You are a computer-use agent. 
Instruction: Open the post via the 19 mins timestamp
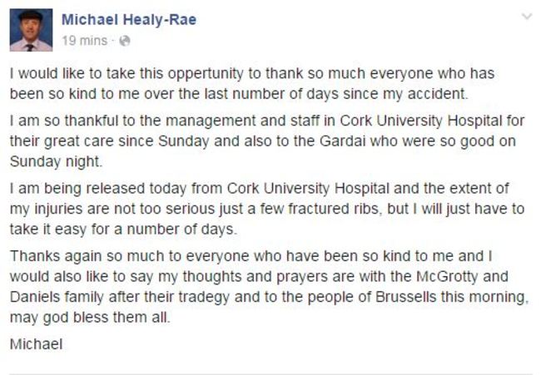tap(85, 40)
